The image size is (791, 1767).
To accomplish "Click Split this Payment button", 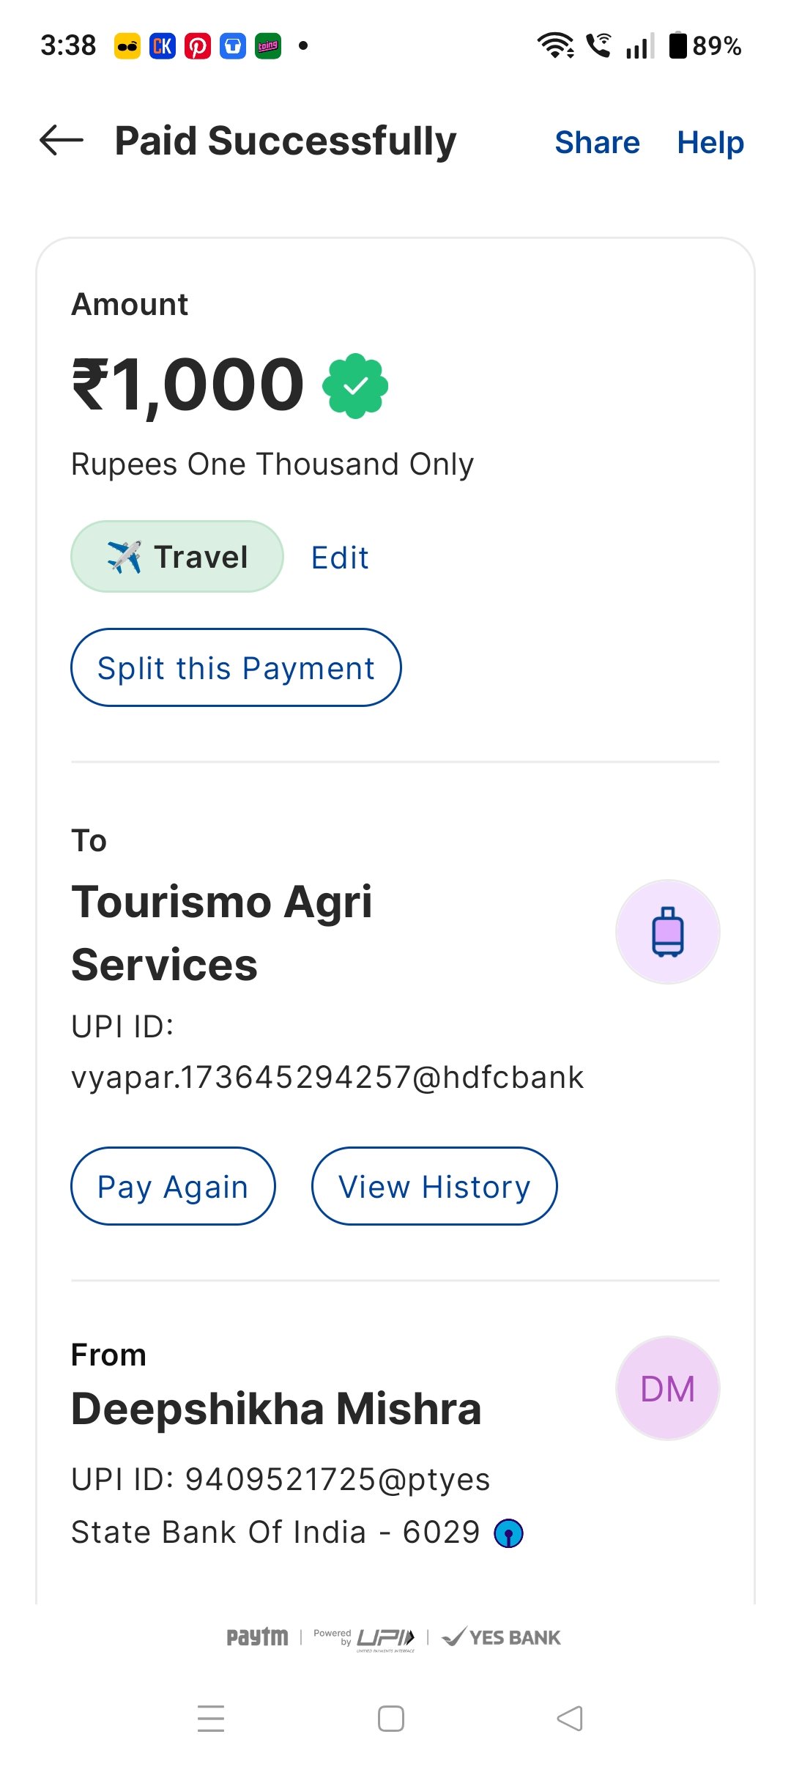I will tap(236, 667).
